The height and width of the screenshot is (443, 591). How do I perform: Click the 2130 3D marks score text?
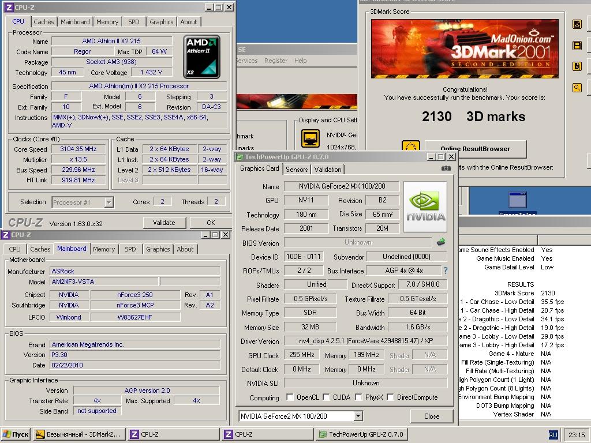coord(473,117)
